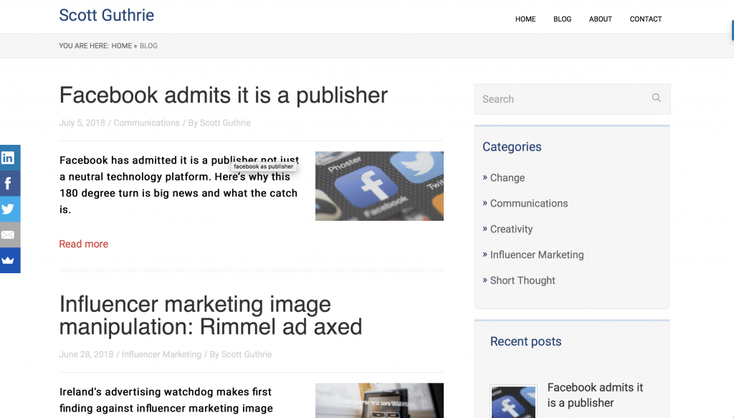734x418 pixels.
Task: Click 'By Scott Guthrie' under Facebook post
Action: click(x=219, y=123)
